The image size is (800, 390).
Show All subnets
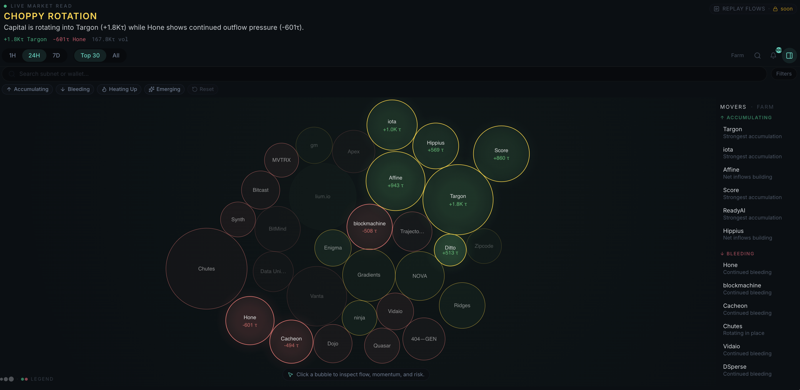click(x=116, y=56)
